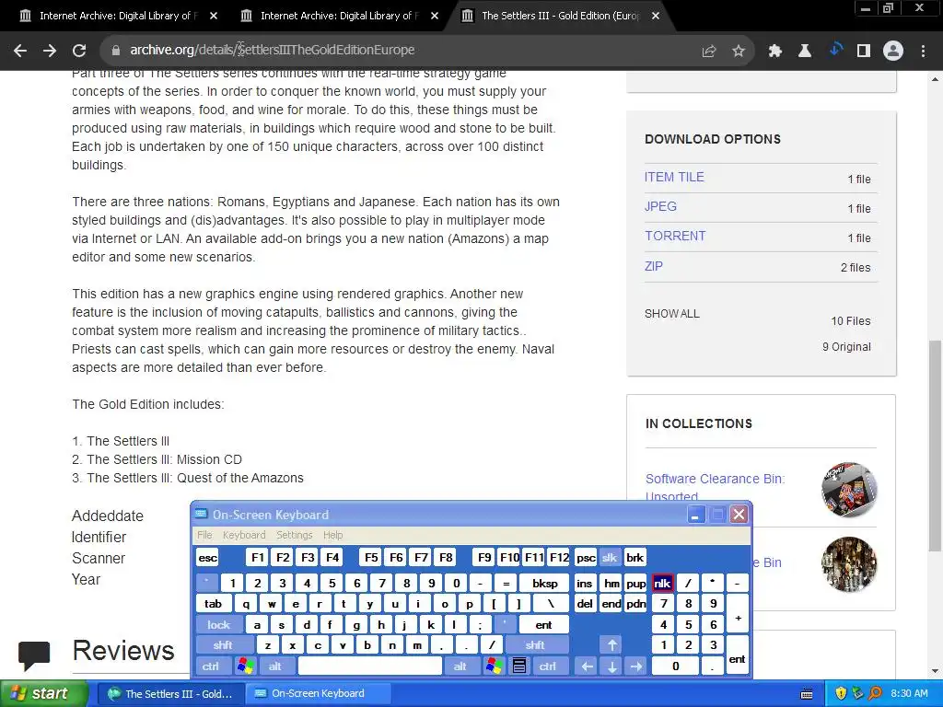Click the space bar on On-Screen Keyboard
Screen dimensions: 943x707
(x=370, y=666)
